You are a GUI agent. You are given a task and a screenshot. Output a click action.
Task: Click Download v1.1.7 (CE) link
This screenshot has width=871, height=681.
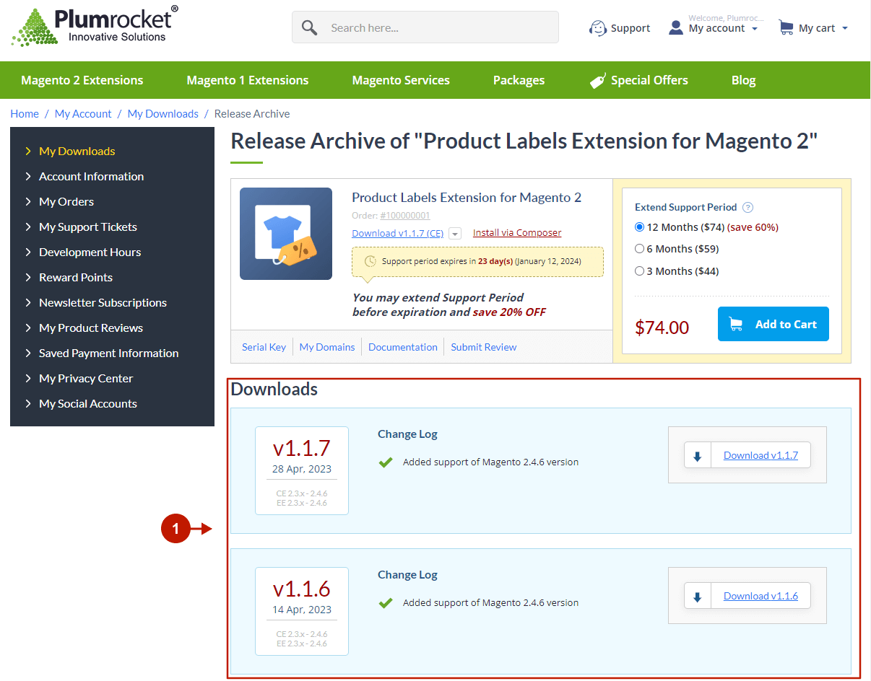point(398,233)
